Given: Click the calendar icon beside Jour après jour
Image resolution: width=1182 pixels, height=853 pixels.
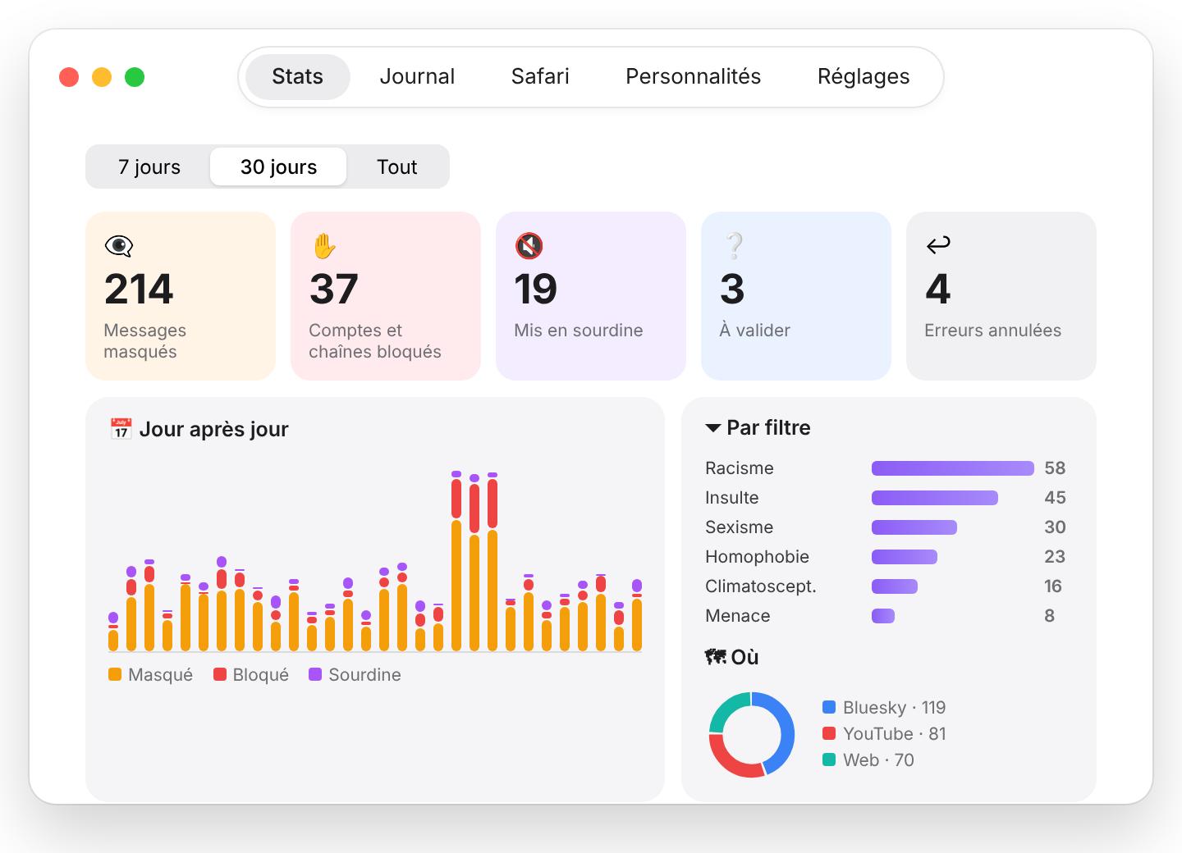Looking at the screenshot, I should [x=121, y=429].
